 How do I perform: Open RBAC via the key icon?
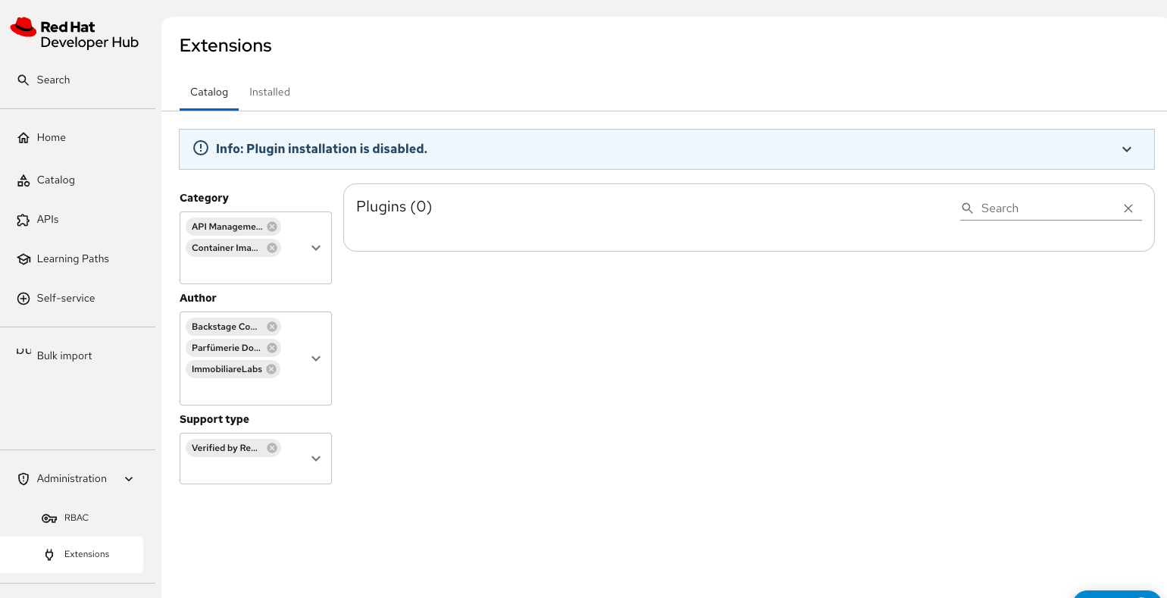49,518
